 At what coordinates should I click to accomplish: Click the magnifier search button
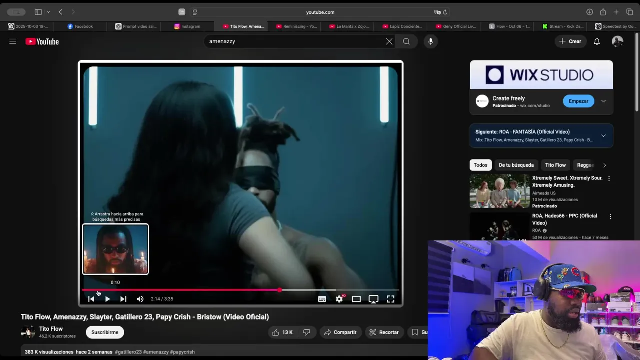click(x=406, y=41)
